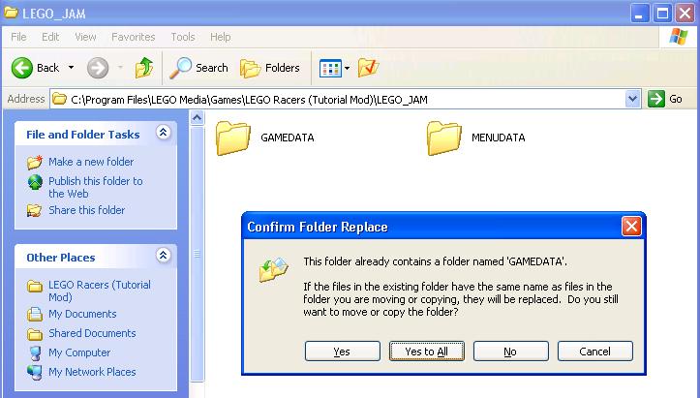
Task: Click the Windows flag logo
Action: pyautogui.click(x=678, y=37)
